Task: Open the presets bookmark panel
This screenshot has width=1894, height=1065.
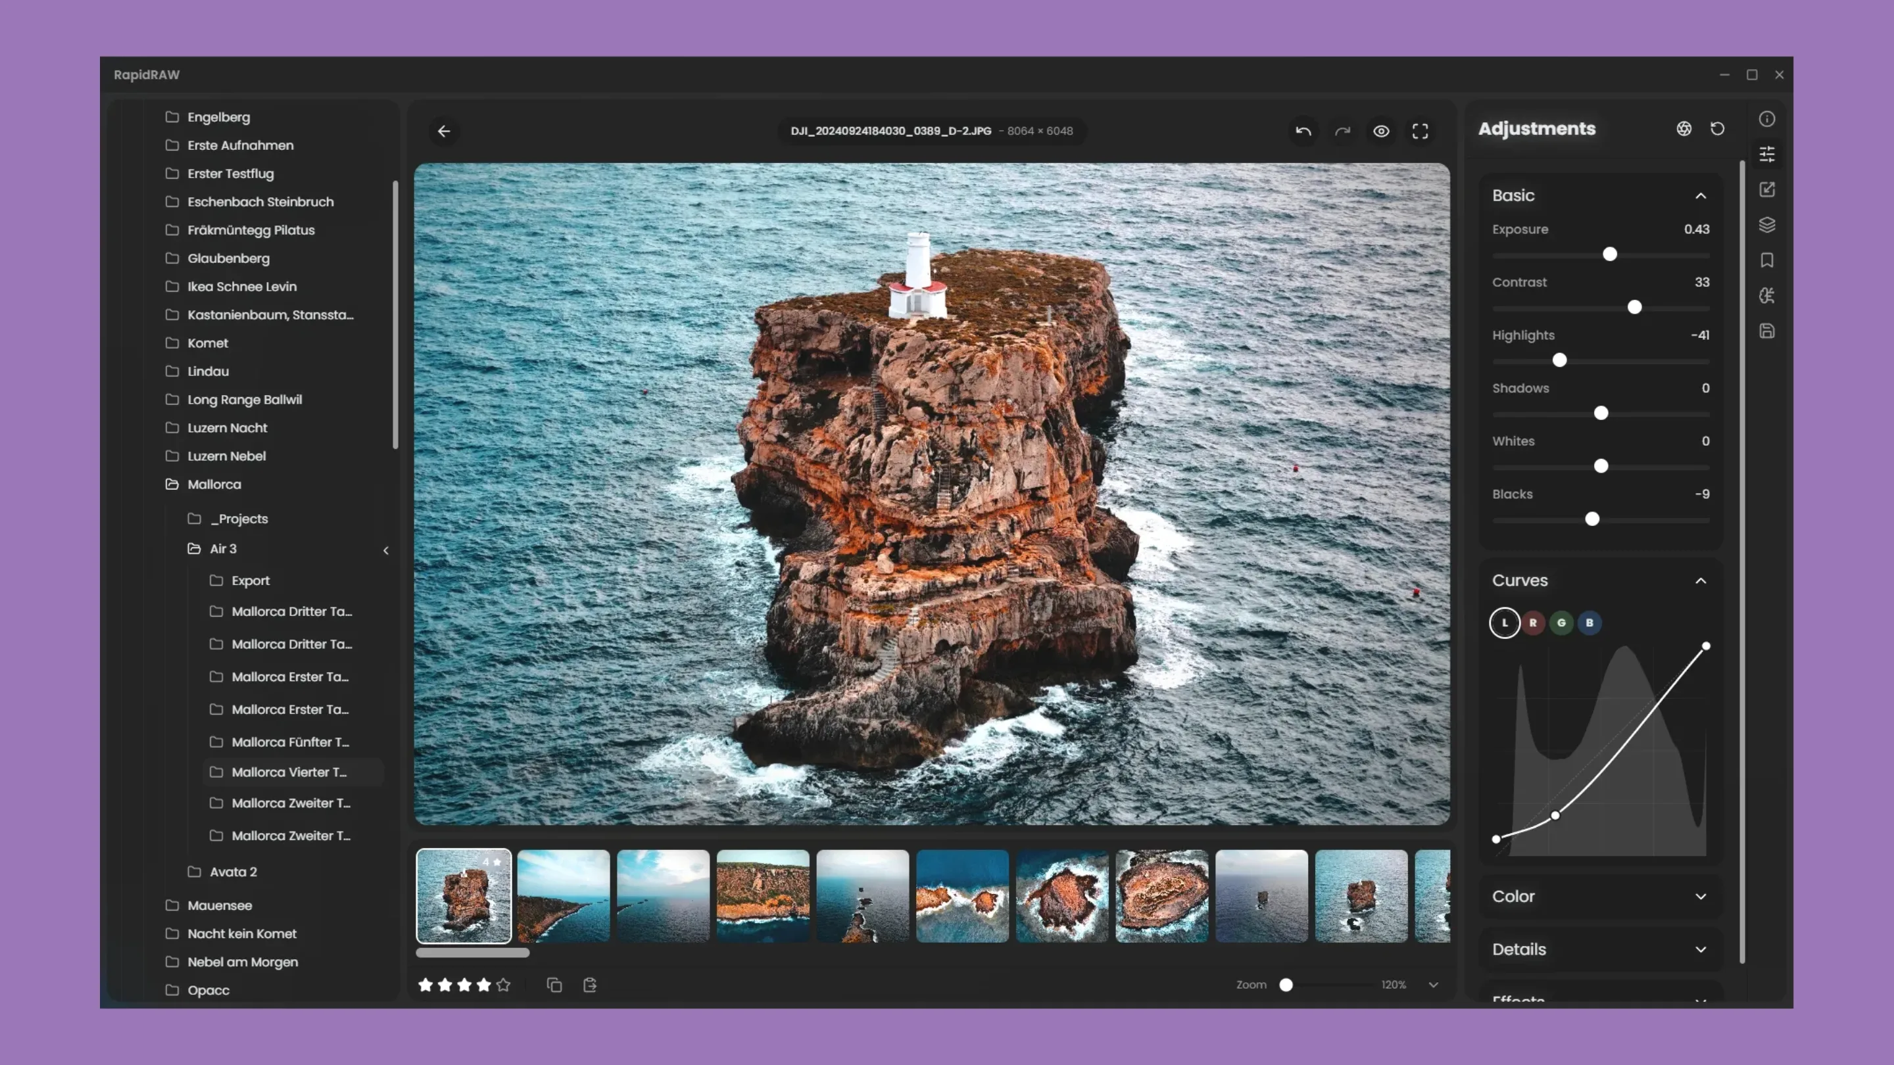Action: pyautogui.click(x=1767, y=260)
